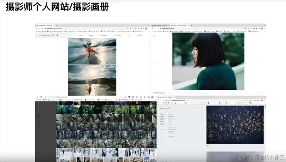Click portrait photo of woman in green sweater

[x=208, y=61]
